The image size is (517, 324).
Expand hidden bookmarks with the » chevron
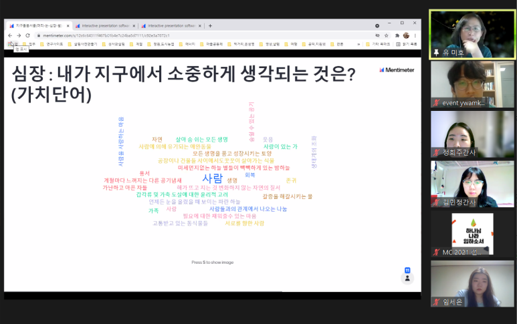[358, 44]
